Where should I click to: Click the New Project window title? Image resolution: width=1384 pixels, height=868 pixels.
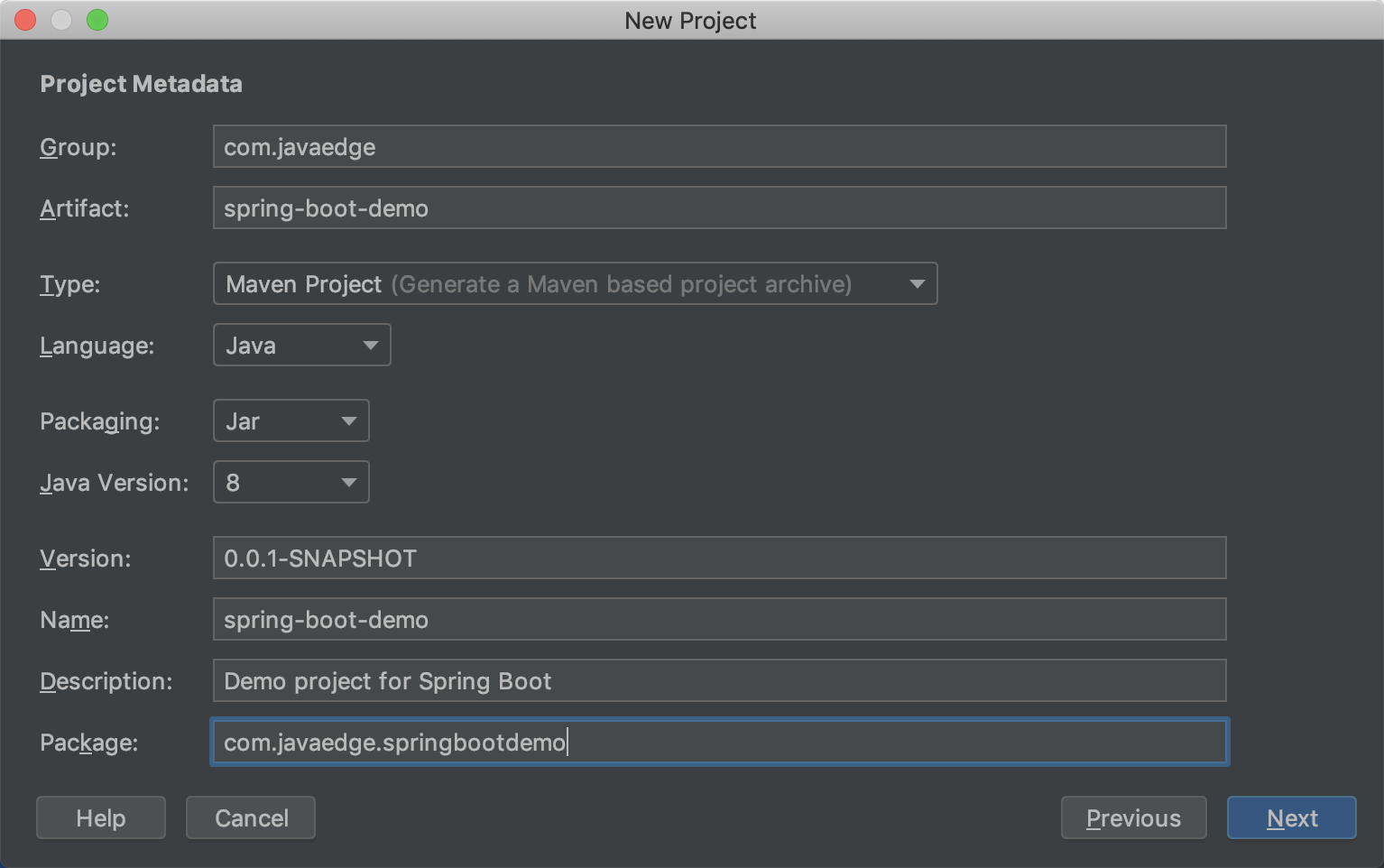[x=691, y=20]
